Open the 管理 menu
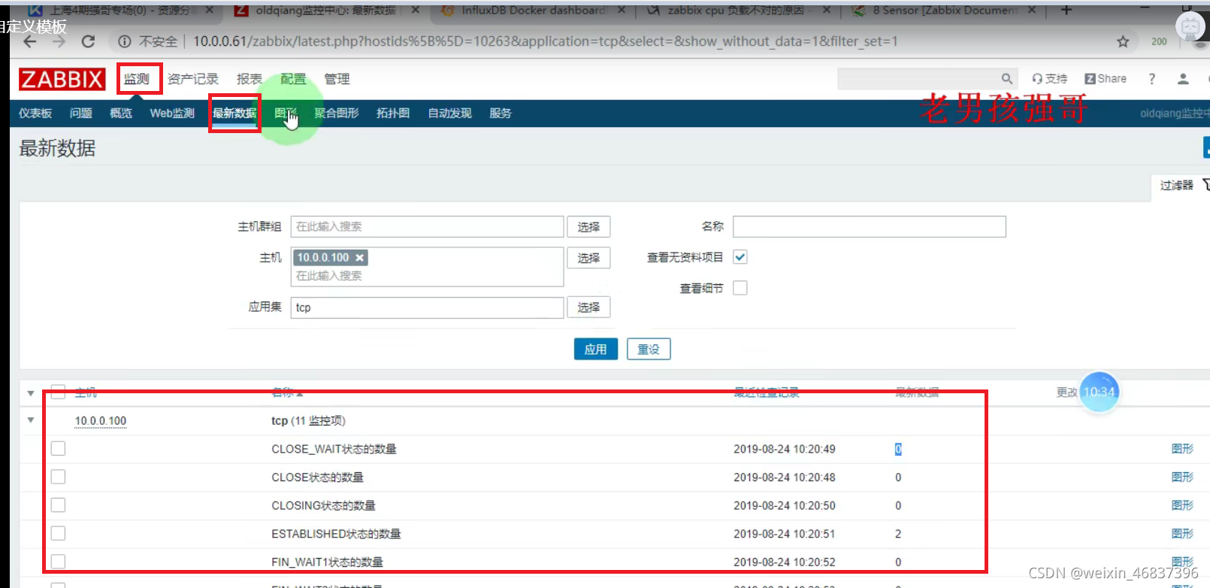Viewport: 1210px width, 588px height. (x=337, y=79)
